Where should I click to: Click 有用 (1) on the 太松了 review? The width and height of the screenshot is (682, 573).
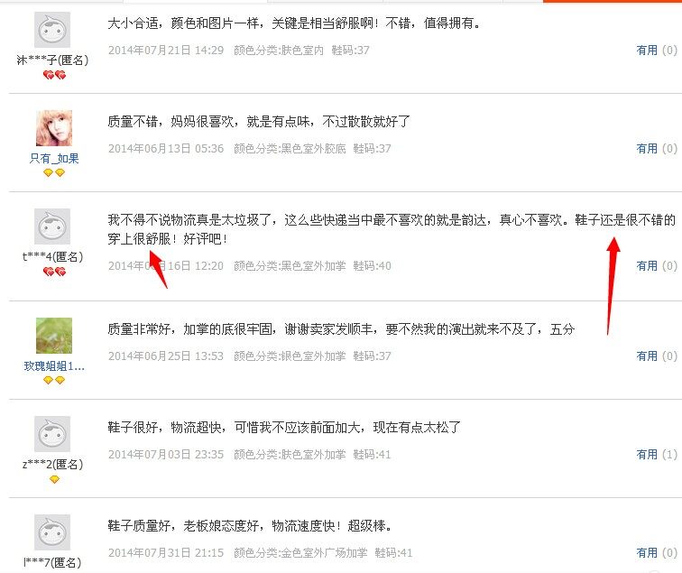tap(657, 455)
